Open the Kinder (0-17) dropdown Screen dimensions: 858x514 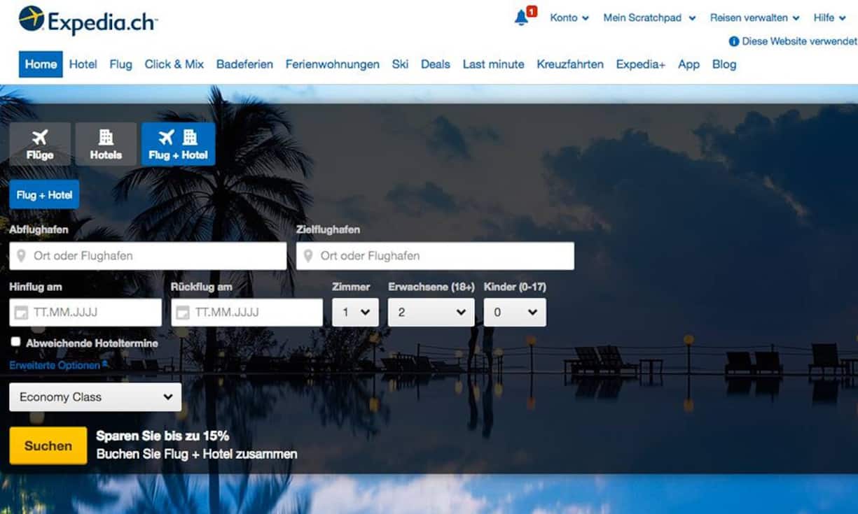coord(515,312)
